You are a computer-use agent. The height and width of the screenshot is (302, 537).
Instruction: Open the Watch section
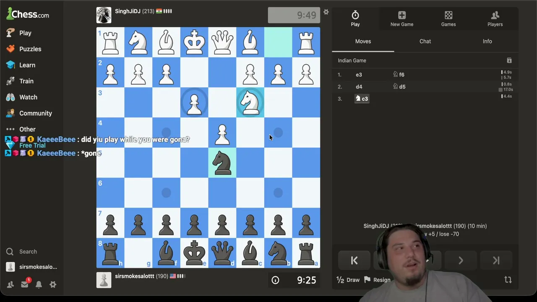coord(22,97)
